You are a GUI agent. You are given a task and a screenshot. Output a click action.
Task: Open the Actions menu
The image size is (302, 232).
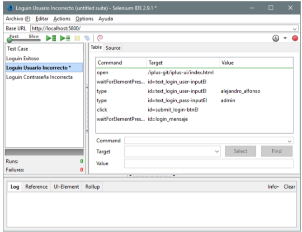click(62, 19)
